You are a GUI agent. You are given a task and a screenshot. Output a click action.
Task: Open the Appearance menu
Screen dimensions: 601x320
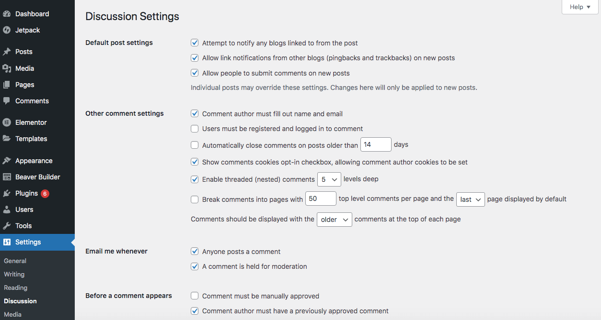34,161
